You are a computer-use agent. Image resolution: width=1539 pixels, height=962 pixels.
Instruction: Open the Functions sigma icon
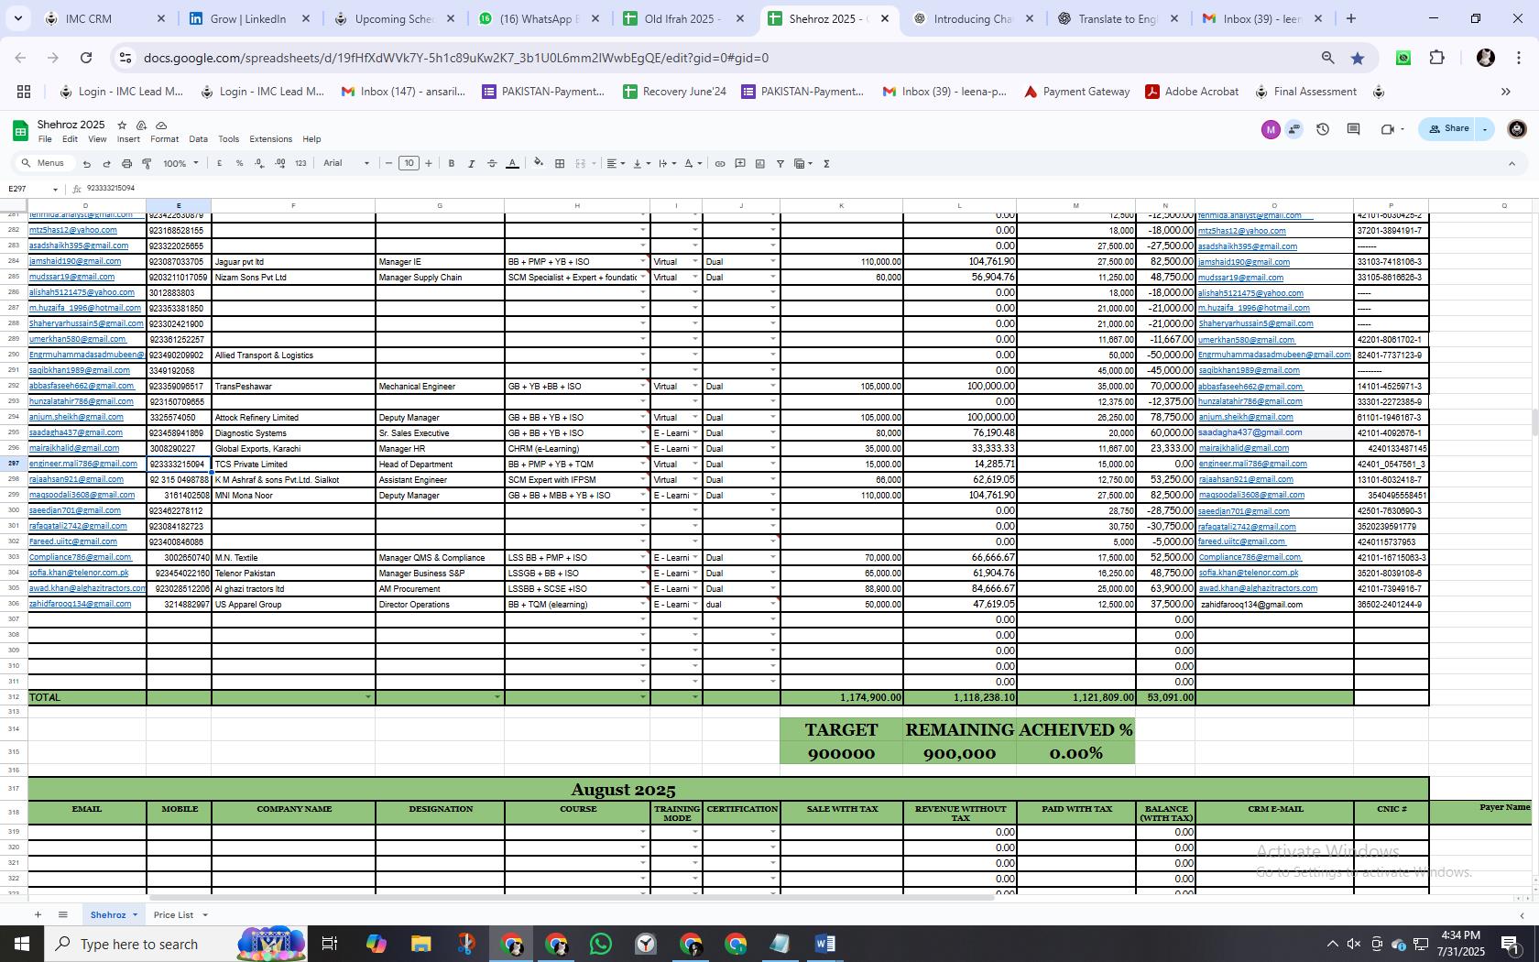click(826, 164)
